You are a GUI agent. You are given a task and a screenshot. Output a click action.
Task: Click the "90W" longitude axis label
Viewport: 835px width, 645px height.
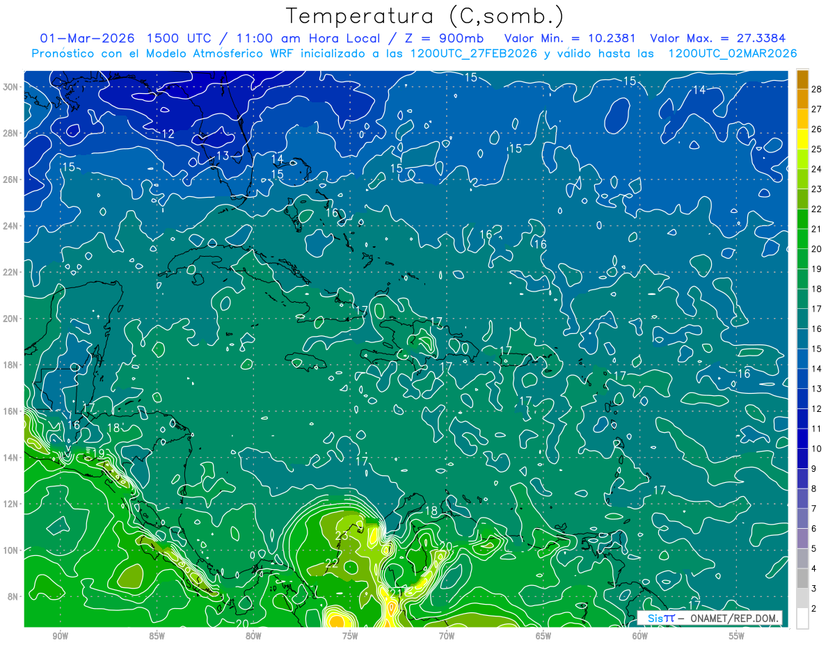coord(60,635)
